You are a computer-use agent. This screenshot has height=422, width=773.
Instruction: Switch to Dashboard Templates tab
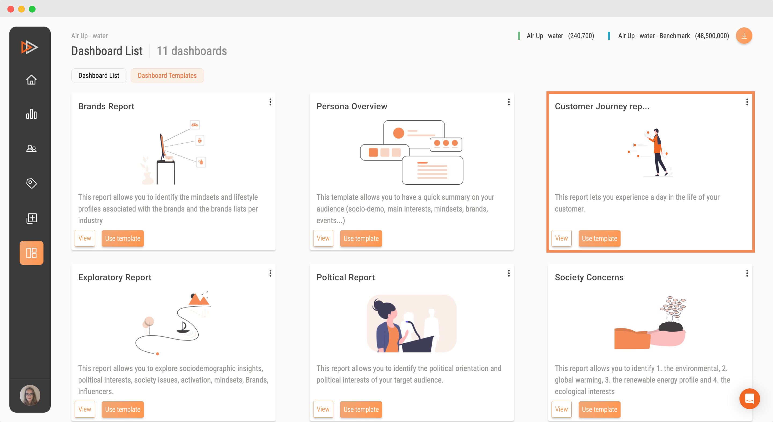(167, 75)
